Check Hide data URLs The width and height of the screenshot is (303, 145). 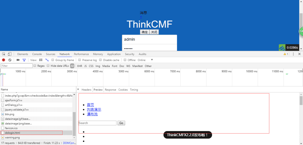pyautogui.click(x=48, y=66)
